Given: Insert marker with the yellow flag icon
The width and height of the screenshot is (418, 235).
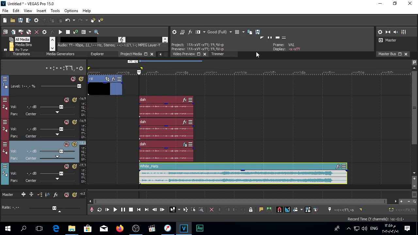Looking at the screenshot, I should coord(261,210).
